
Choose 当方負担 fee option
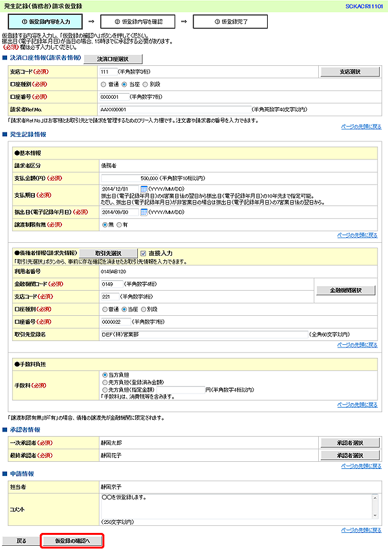pyautogui.click(x=105, y=375)
